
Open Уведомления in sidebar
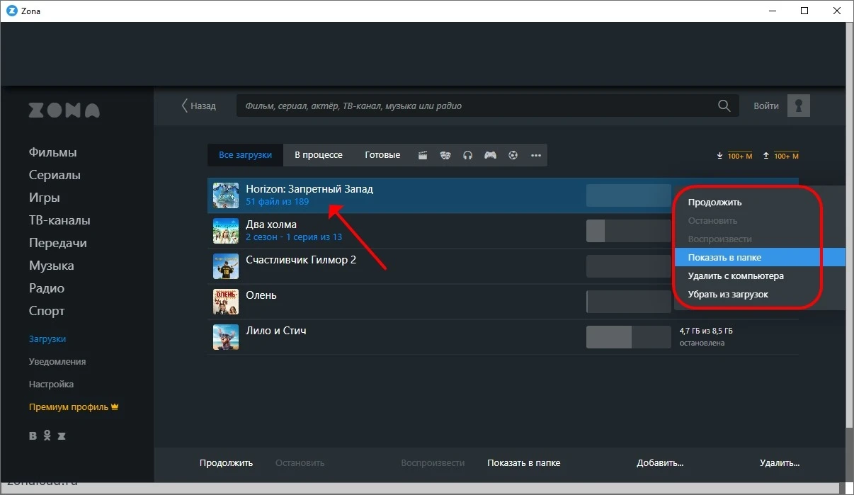(x=57, y=361)
